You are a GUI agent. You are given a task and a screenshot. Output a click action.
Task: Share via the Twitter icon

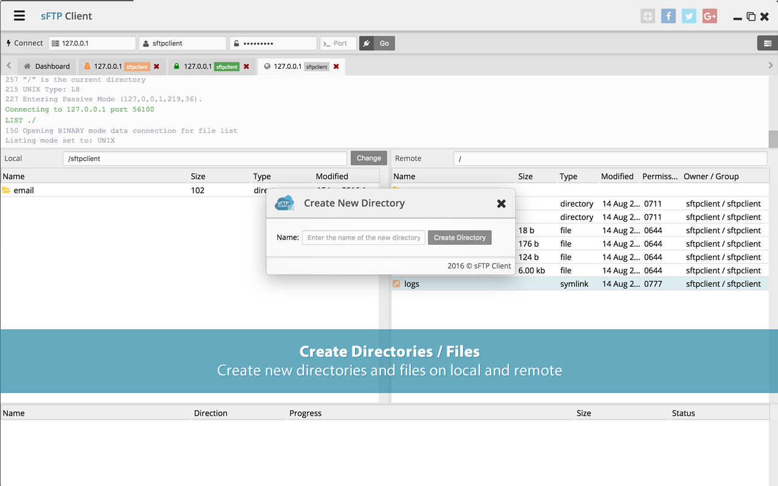click(689, 16)
